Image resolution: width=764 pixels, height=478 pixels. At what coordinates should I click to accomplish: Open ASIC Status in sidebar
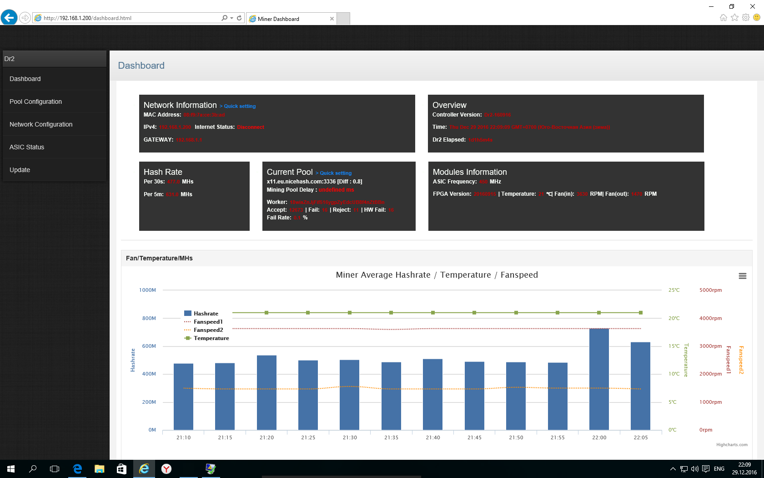click(x=27, y=147)
